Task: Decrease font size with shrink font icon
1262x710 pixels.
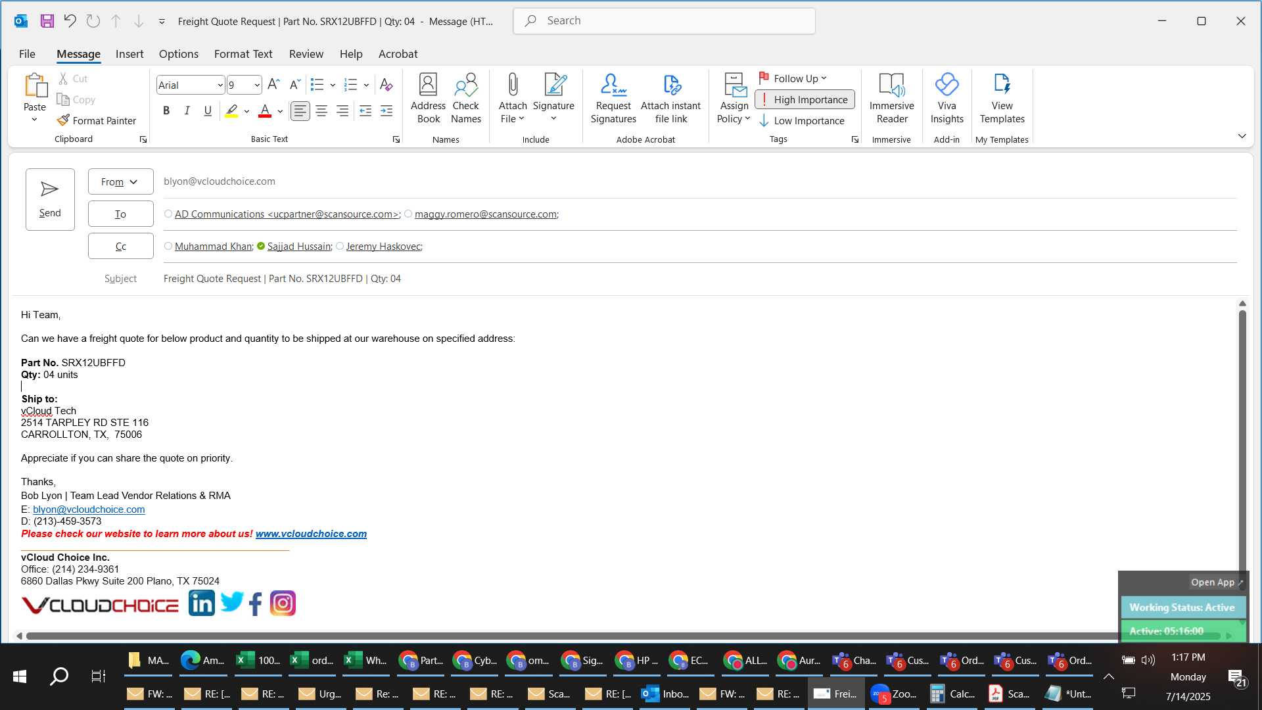Action: pos(295,85)
